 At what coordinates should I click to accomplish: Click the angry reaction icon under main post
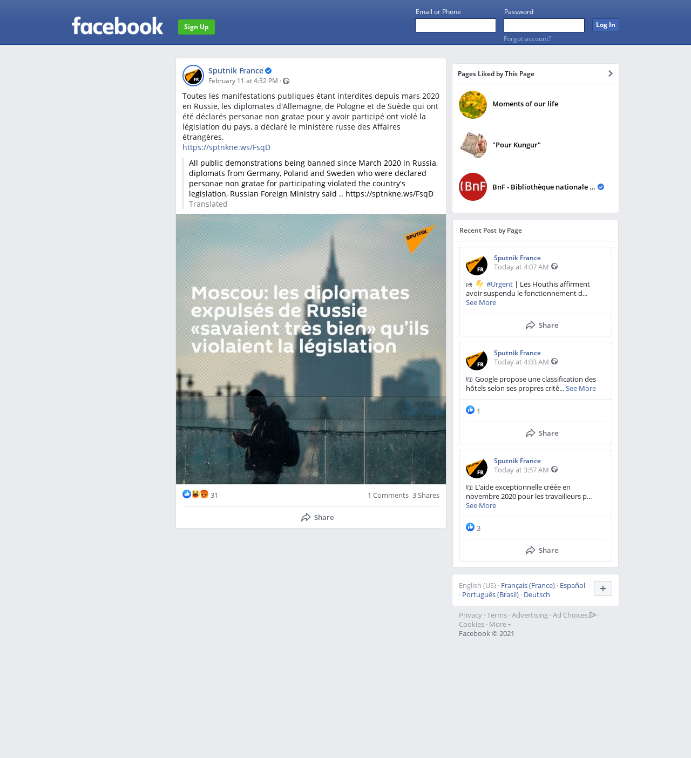(x=204, y=494)
